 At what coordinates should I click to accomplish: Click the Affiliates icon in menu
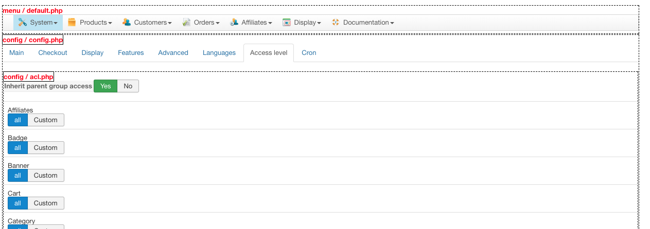[x=234, y=22]
